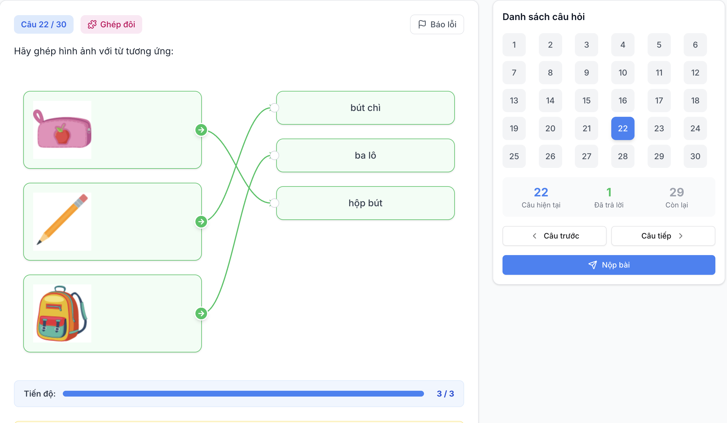Click connection circle beside hộp bút
The height and width of the screenshot is (423, 727).
[274, 203]
